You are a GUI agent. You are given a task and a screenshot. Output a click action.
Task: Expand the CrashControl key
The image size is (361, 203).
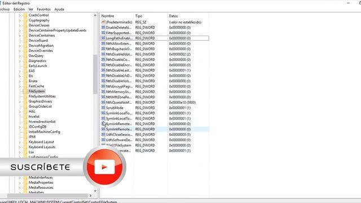point(20,15)
